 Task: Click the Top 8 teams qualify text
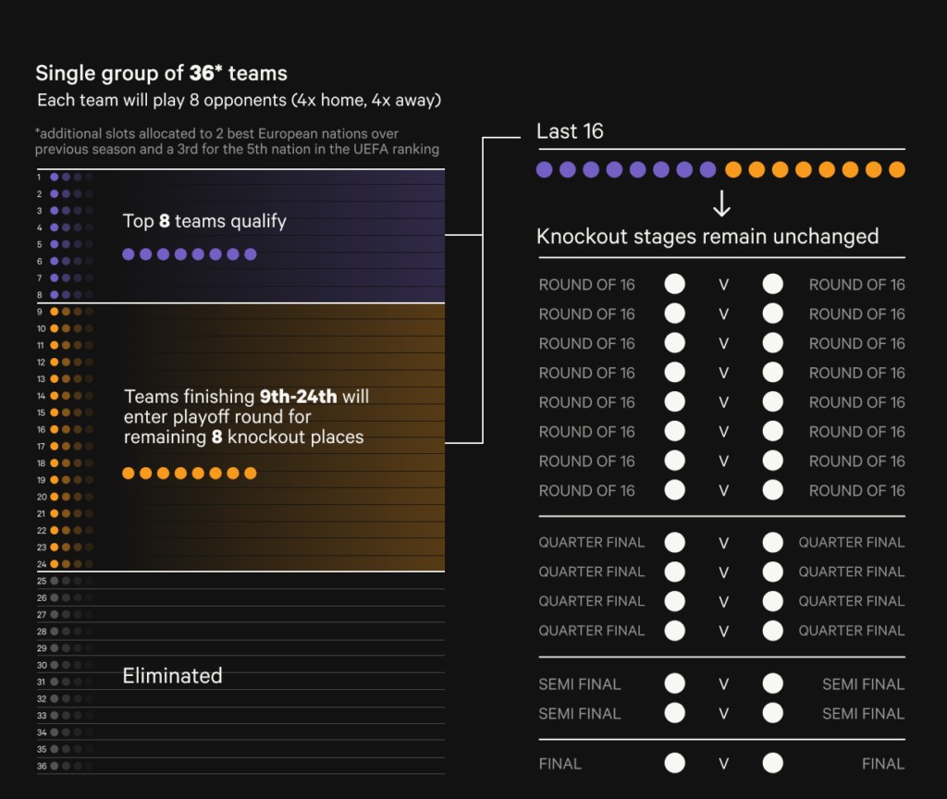tap(204, 221)
